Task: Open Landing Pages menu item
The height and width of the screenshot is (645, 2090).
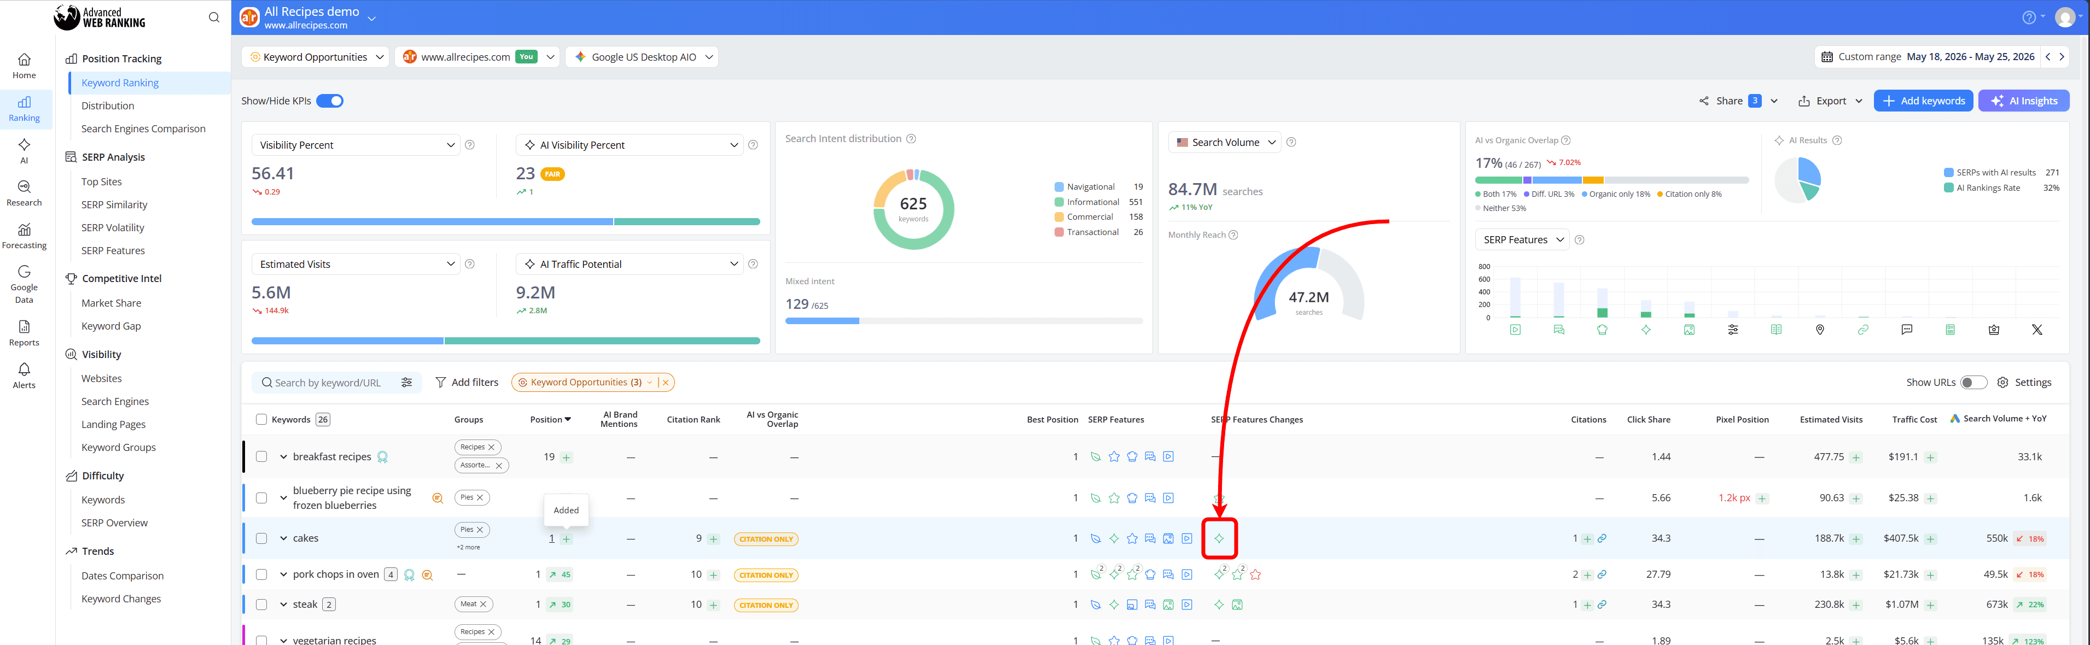Action: coord(114,425)
